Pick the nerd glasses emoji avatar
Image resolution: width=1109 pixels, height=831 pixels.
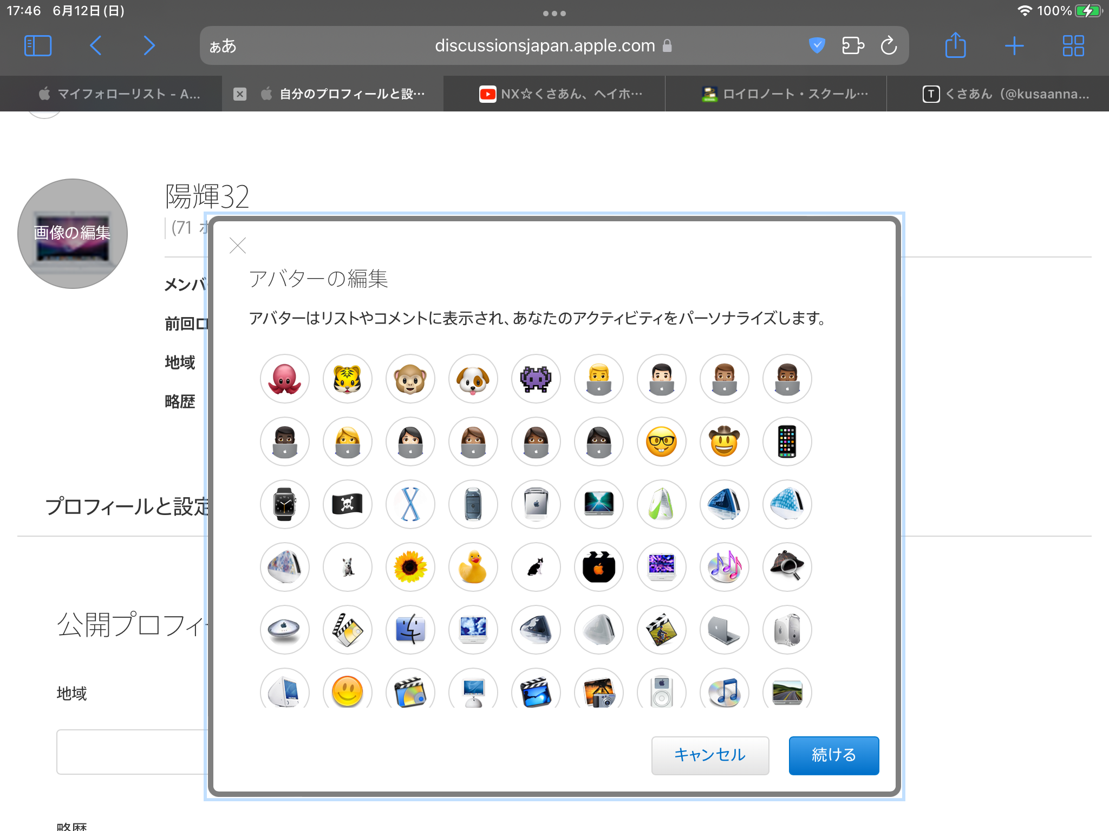[x=661, y=441]
